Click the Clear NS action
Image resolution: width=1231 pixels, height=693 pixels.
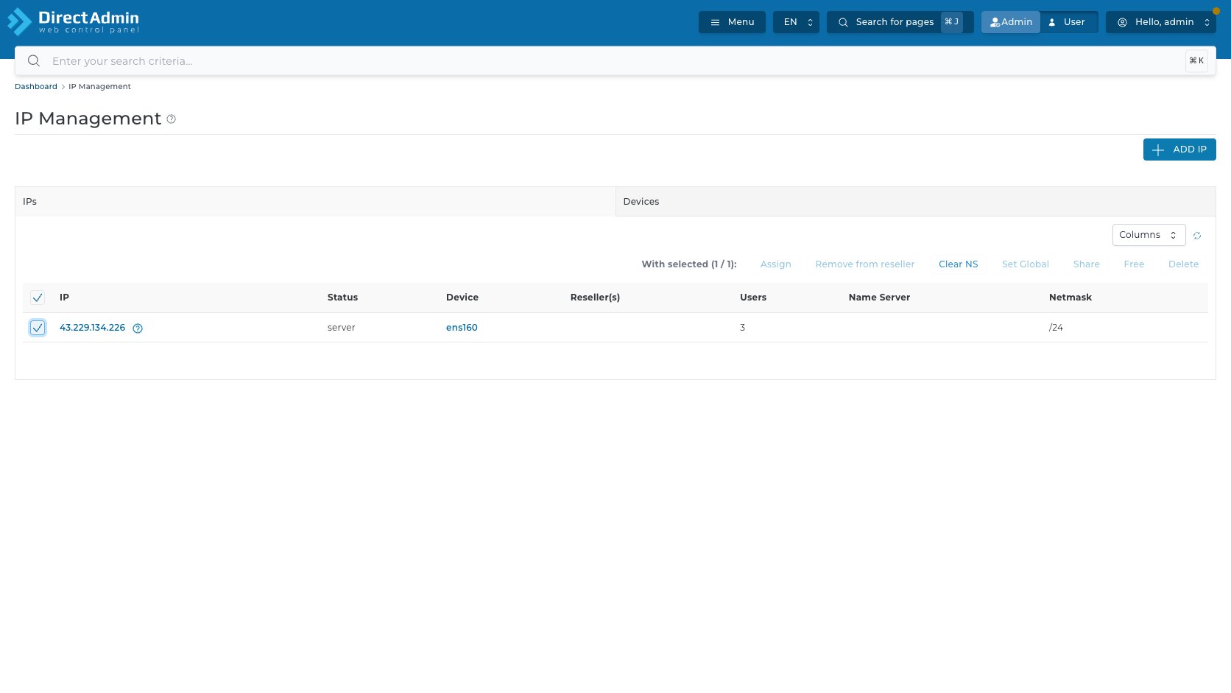[958, 264]
